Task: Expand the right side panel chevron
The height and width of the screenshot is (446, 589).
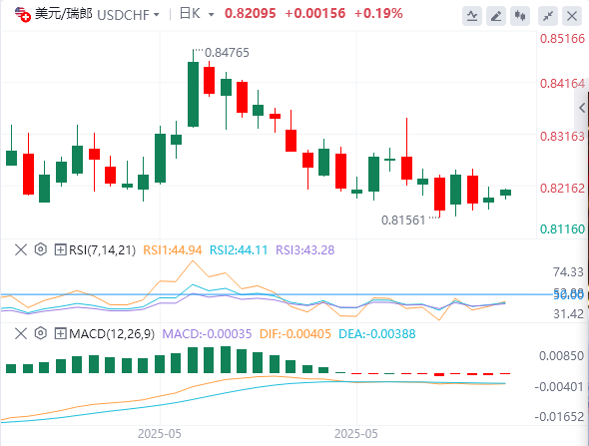Action: (582, 108)
